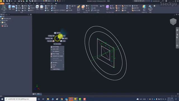Click the Pan hand icon in navigation bar
The height and width of the screenshot is (101, 179).
[177, 35]
